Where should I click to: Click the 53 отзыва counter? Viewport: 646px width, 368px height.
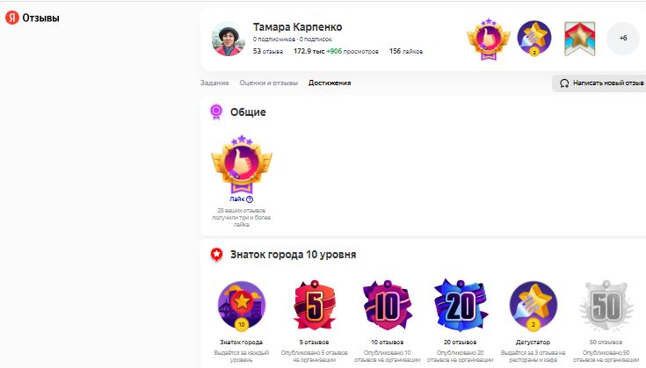coord(268,51)
